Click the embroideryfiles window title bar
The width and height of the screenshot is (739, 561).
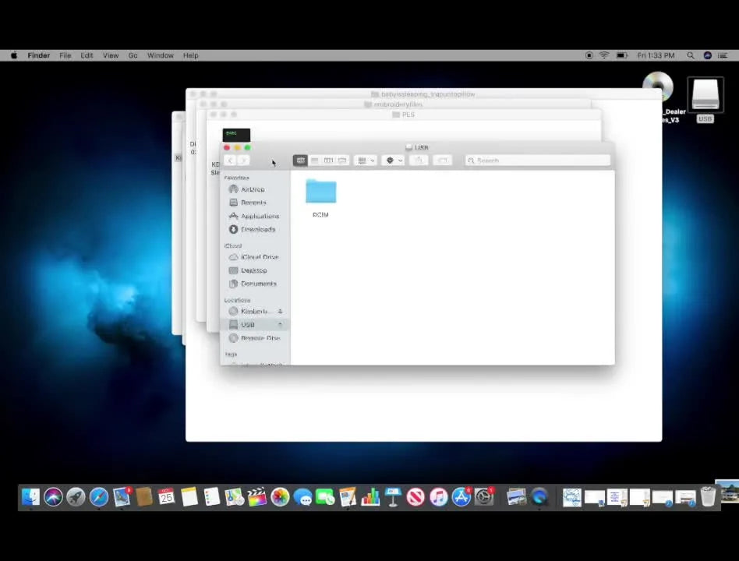click(x=394, y=104)
